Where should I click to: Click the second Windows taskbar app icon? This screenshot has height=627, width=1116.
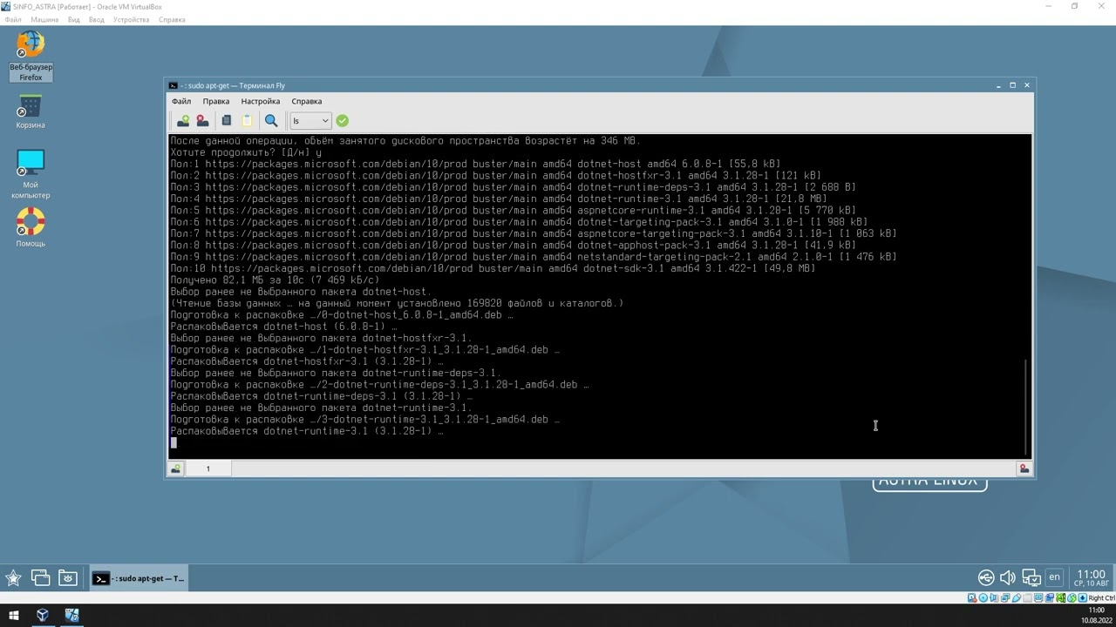(71, 615)
